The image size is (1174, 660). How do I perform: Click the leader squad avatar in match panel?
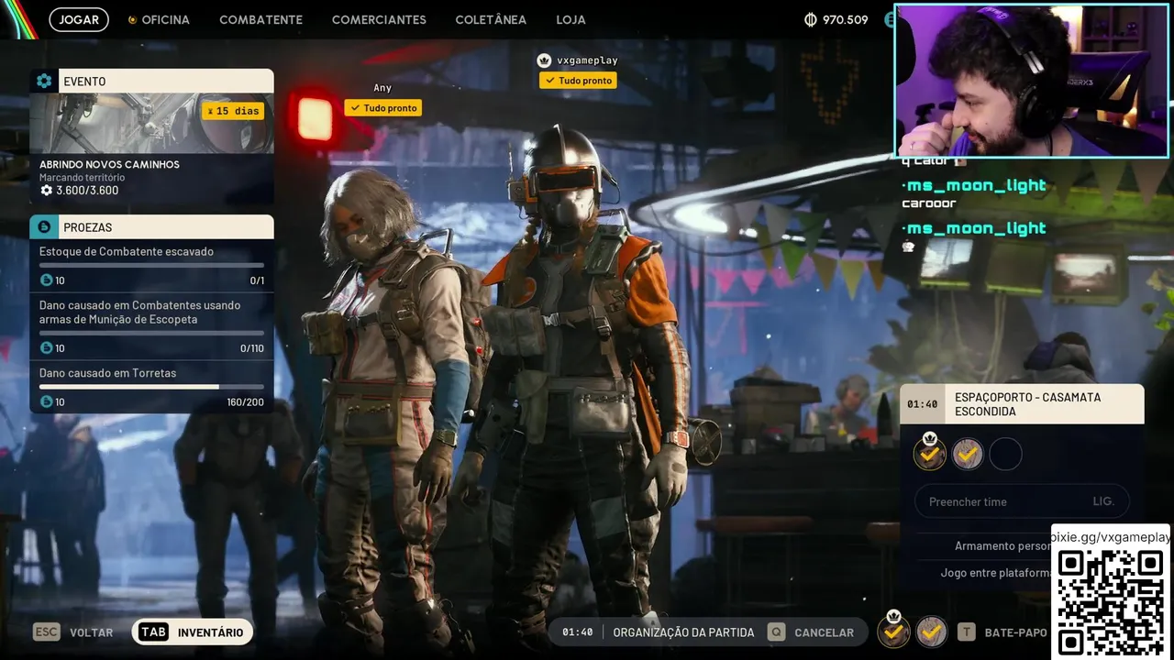click(930, 453)
